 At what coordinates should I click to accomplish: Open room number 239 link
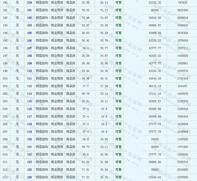30,3
